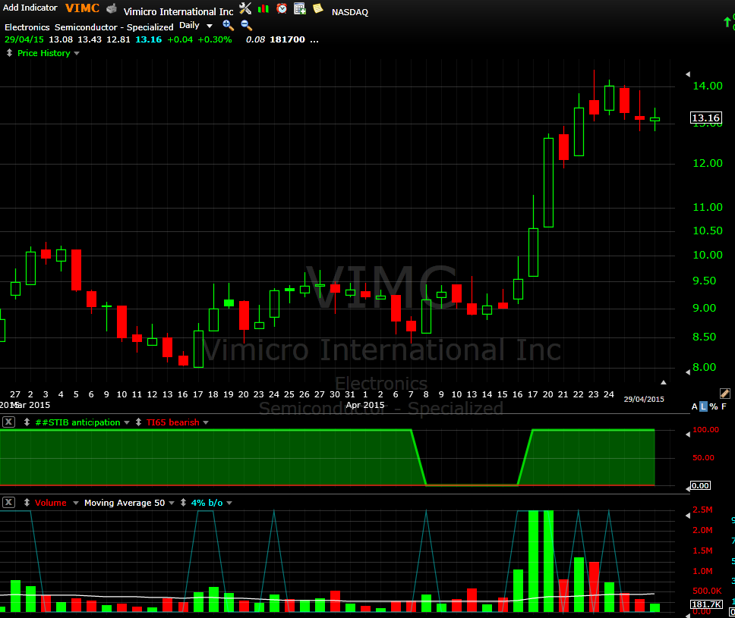The width and height of the screenshot is (735, 618).
Task: Click reorder arrows beside 4% b/o
Action: [x=183, y=502]
